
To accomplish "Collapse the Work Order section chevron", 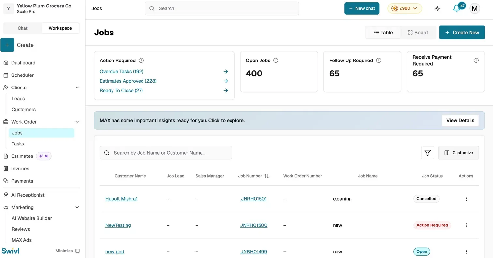I will tap(77, 122).
